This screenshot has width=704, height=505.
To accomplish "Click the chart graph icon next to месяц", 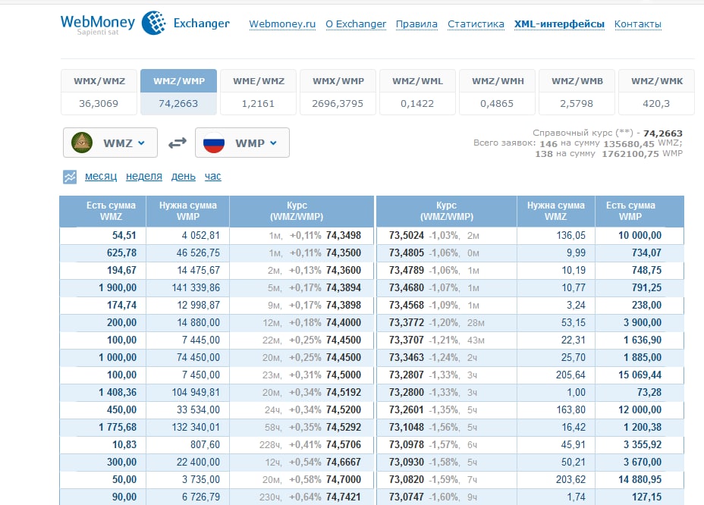I will pos(70,177).
